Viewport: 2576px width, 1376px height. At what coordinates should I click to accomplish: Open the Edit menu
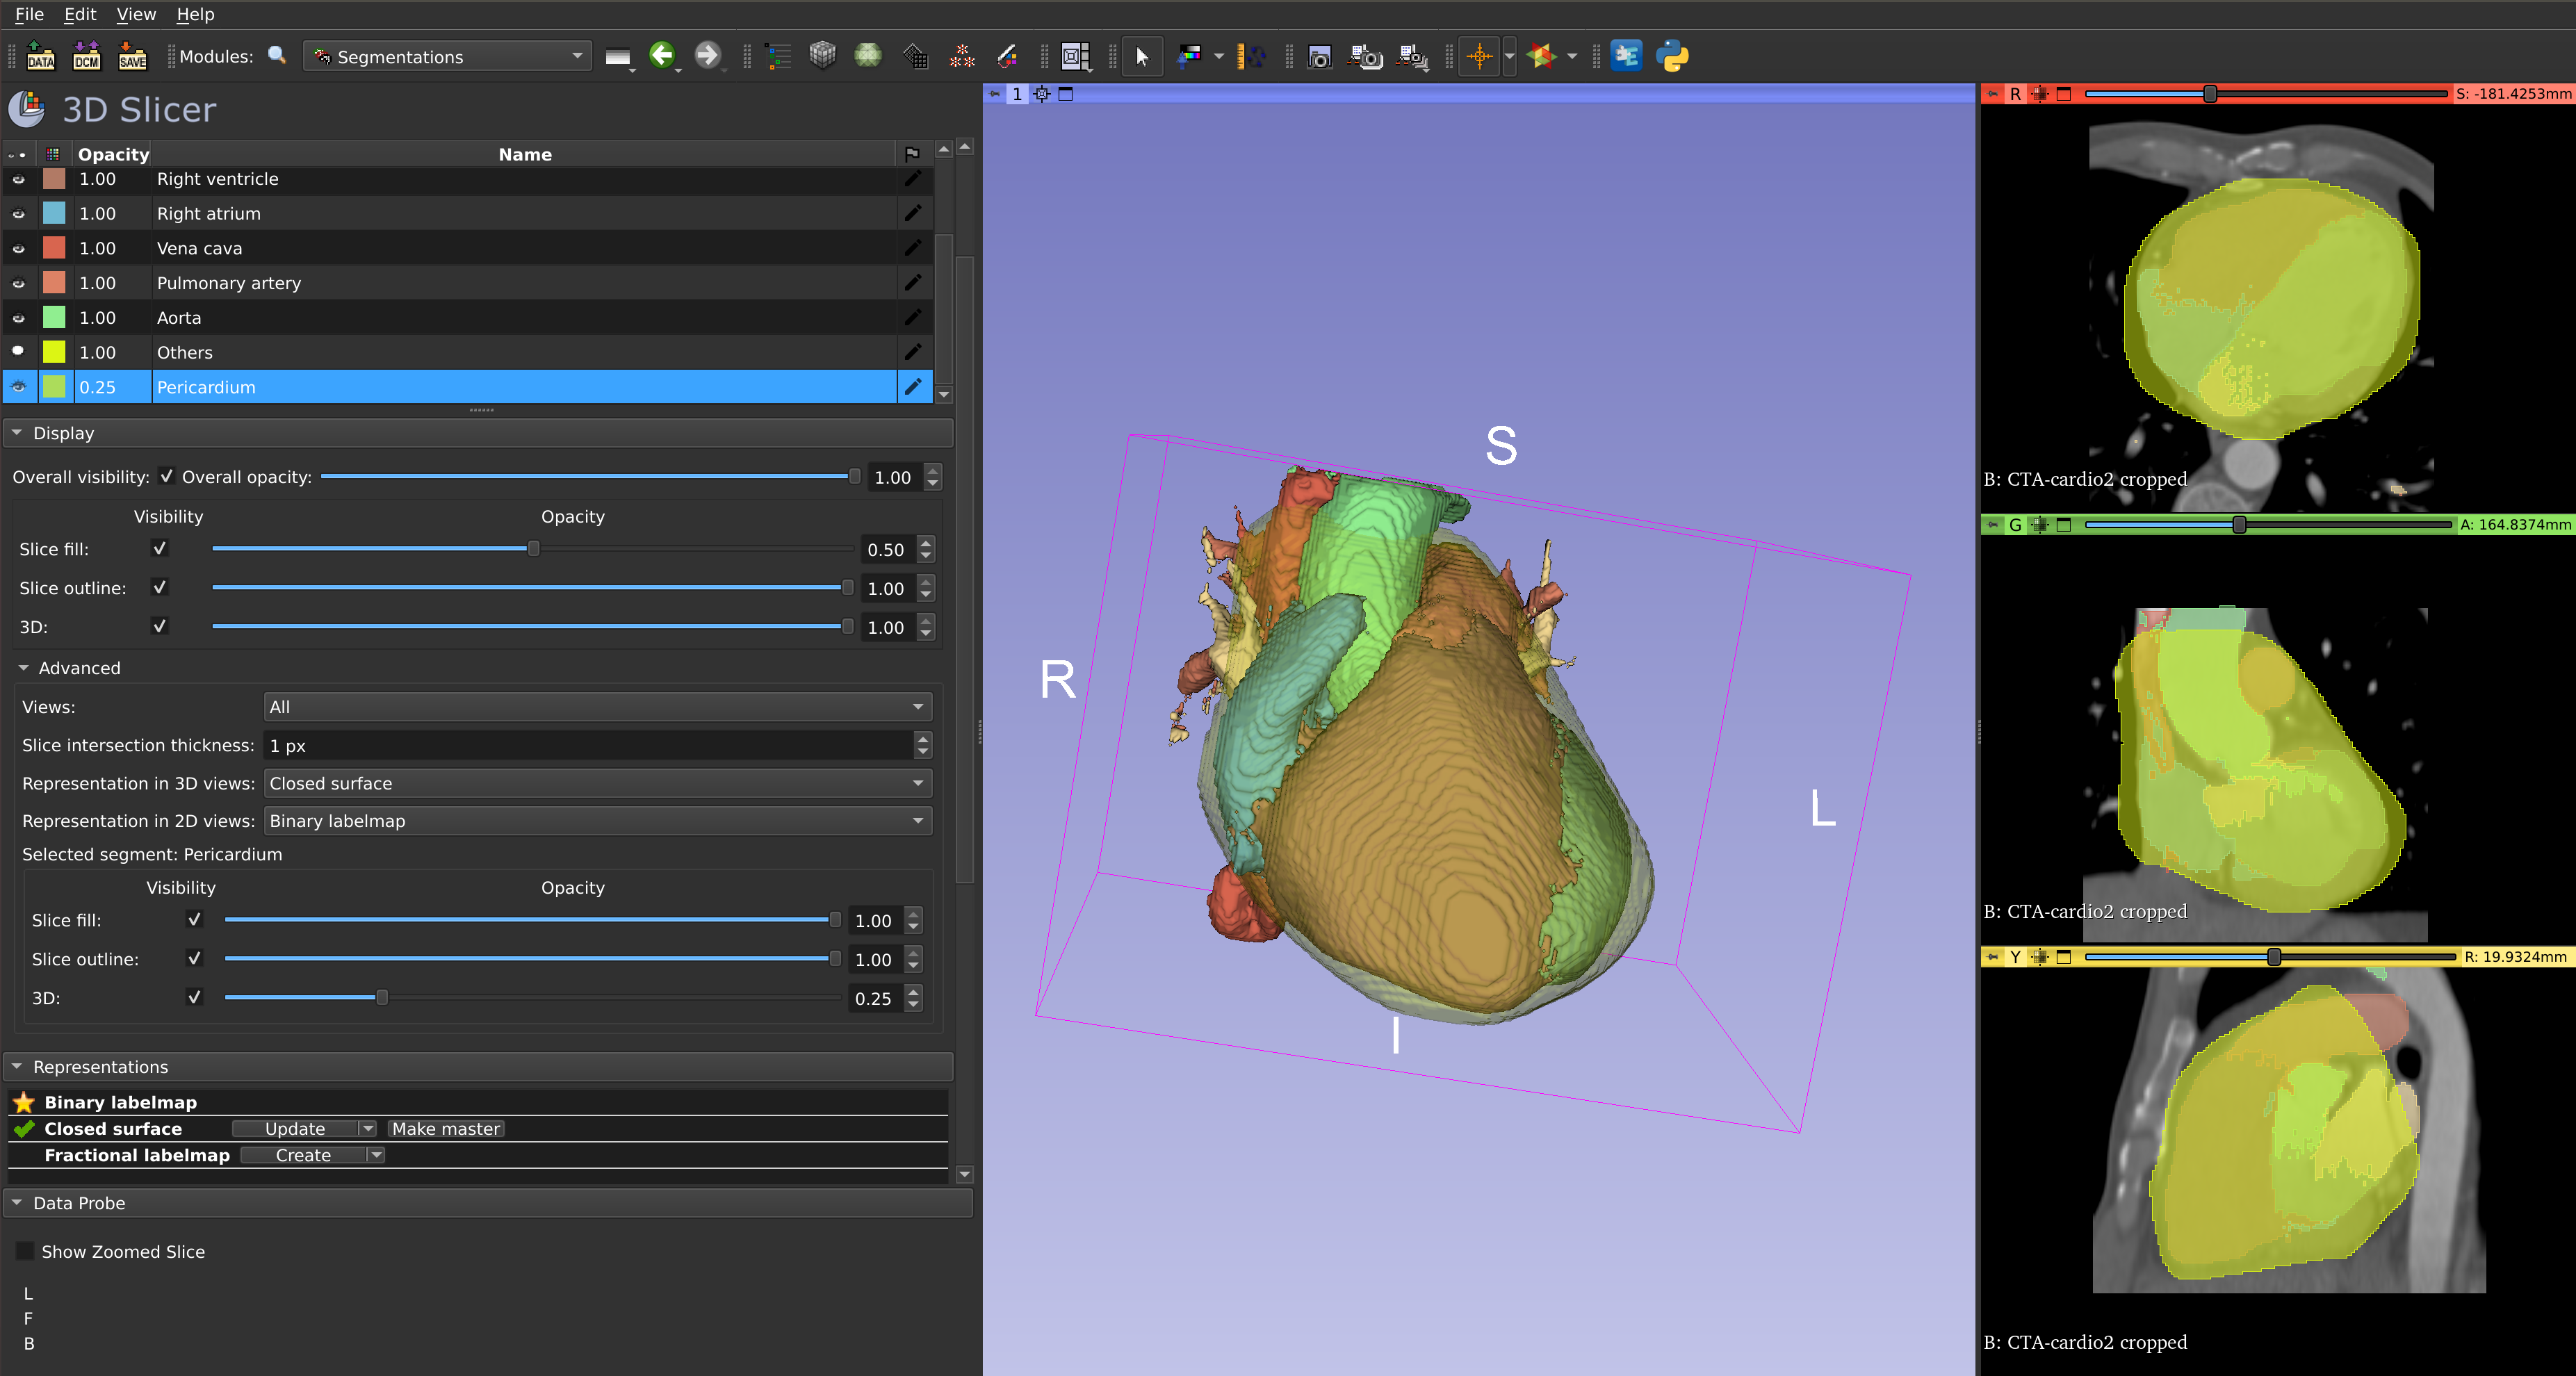coord(79,14)
